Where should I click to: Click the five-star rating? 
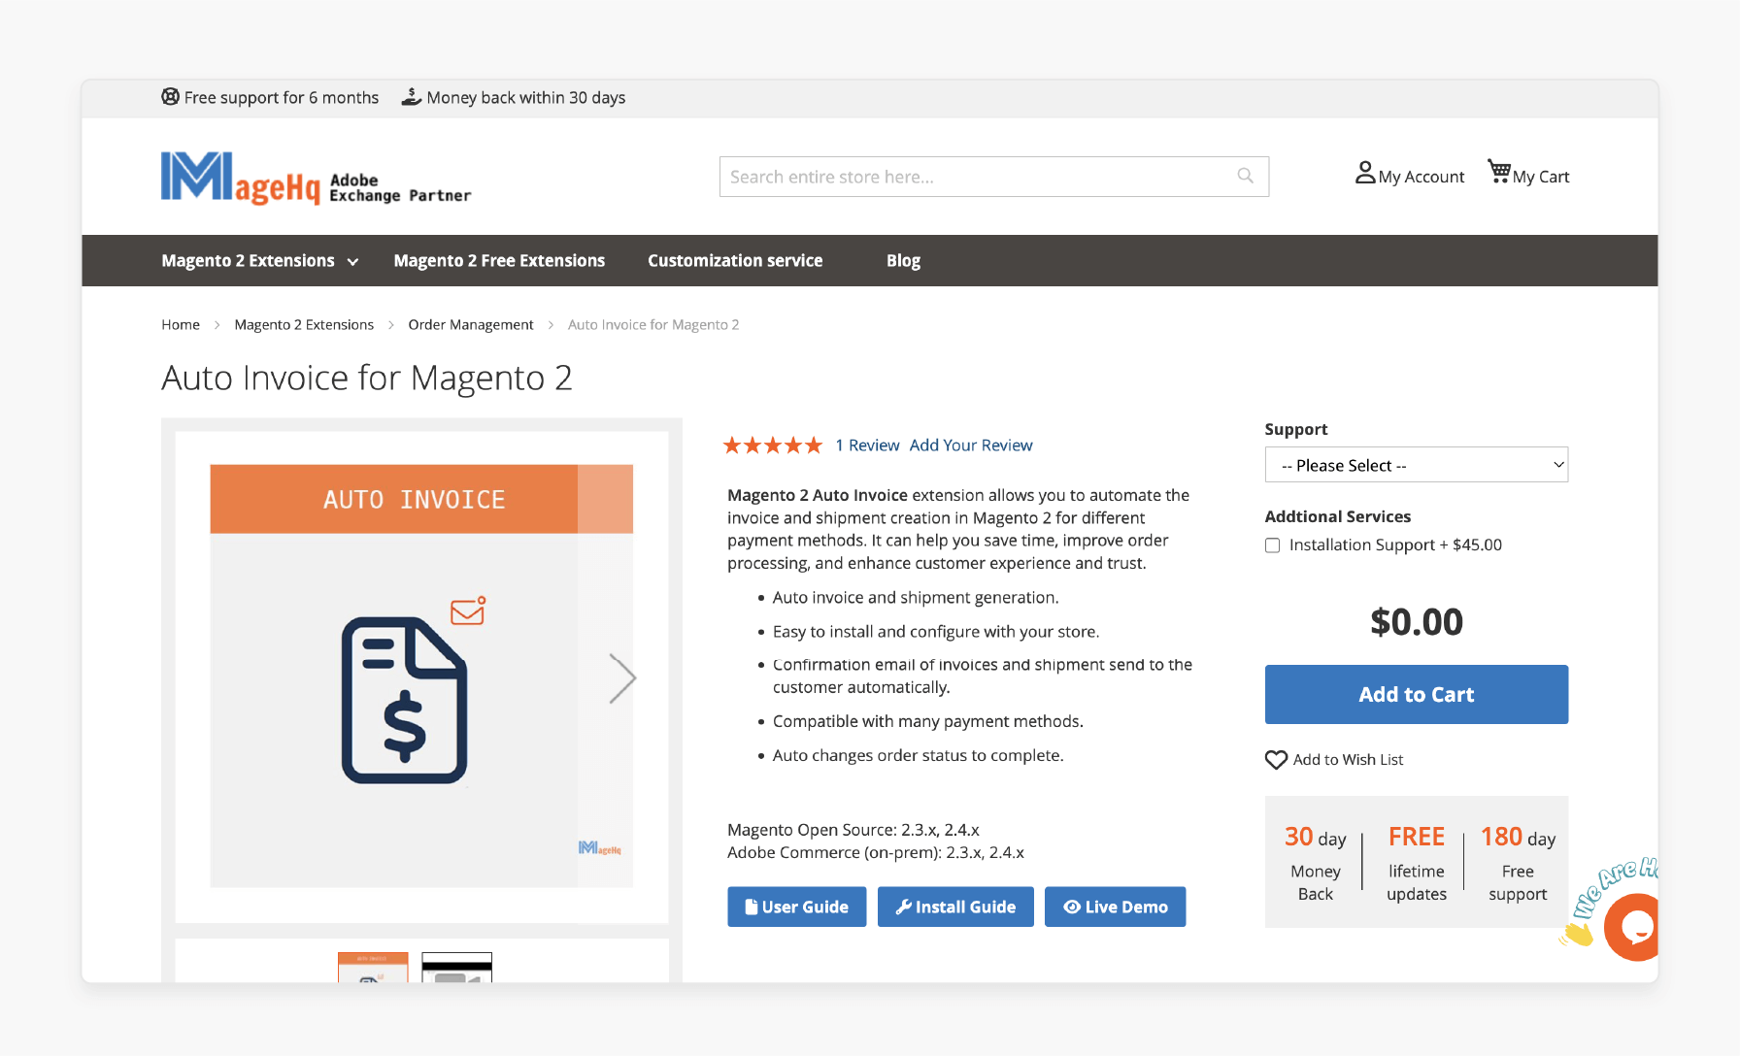tap(773, 445)
